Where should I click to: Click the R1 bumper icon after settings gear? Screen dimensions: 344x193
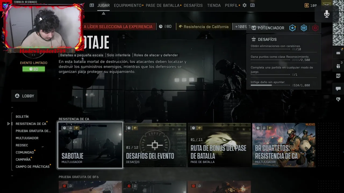point(252,5)
